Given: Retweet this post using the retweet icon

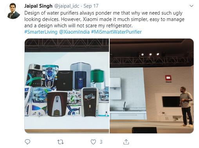Looking at the screenshot, I should pos(60,142).
